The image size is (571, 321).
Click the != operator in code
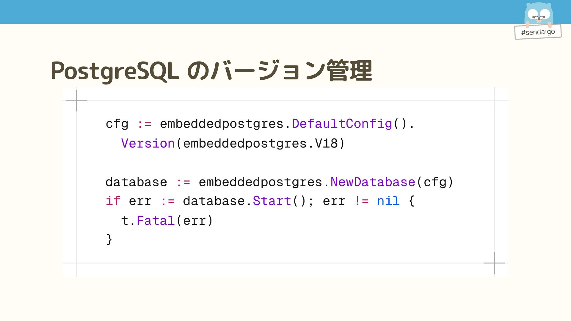point(361,201)
